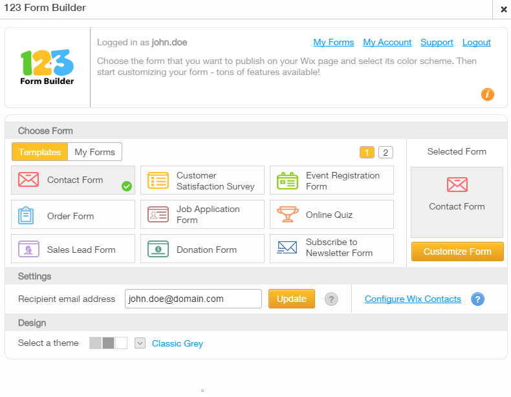Select the Online Quiz template label
Screen dimensions: 511x397
(329, 215)
